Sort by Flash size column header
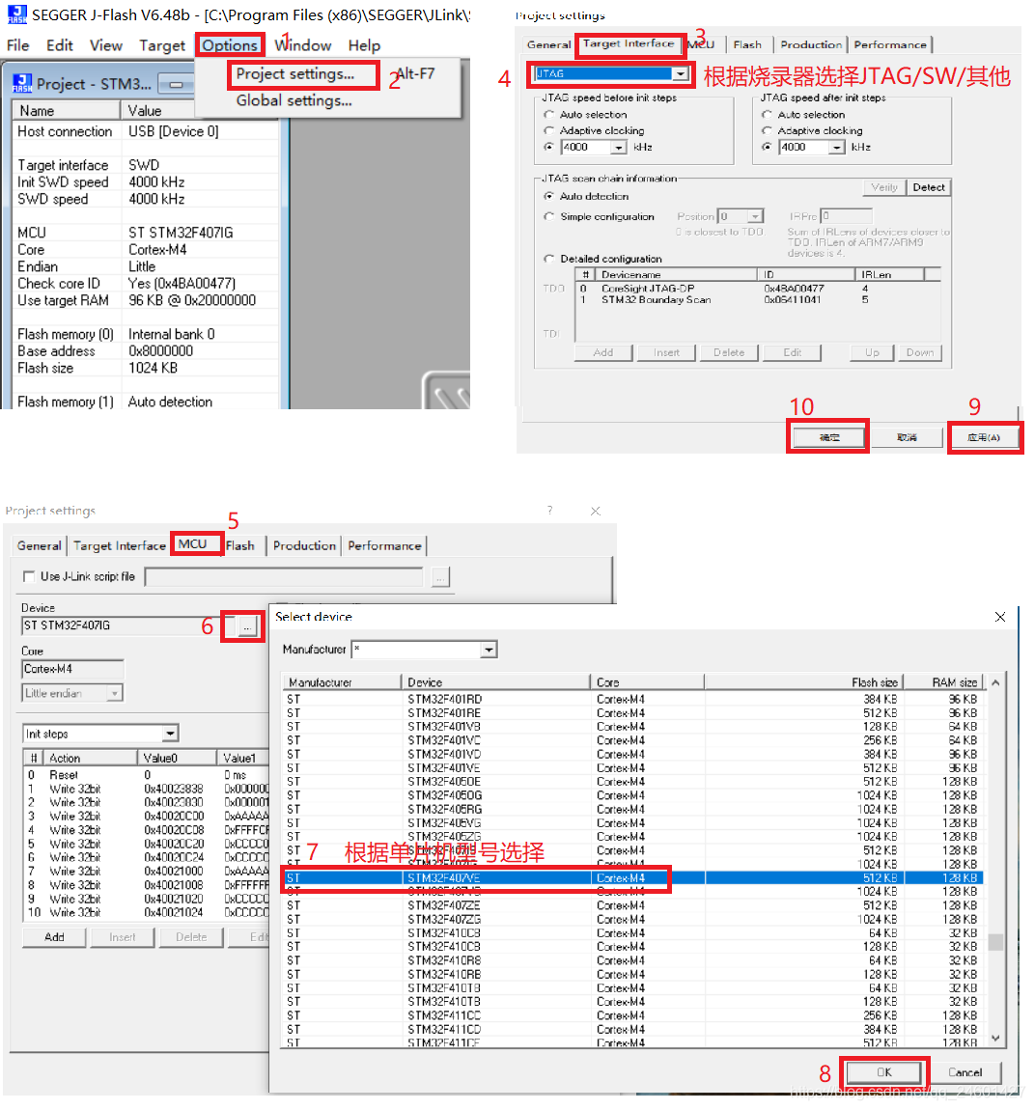 (x=802, y=682)
